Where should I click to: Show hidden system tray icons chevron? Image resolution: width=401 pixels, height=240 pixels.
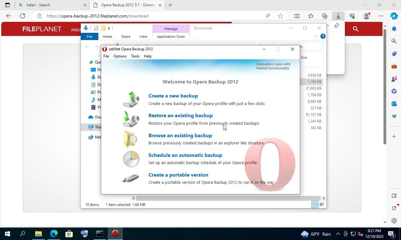(338, 234)
